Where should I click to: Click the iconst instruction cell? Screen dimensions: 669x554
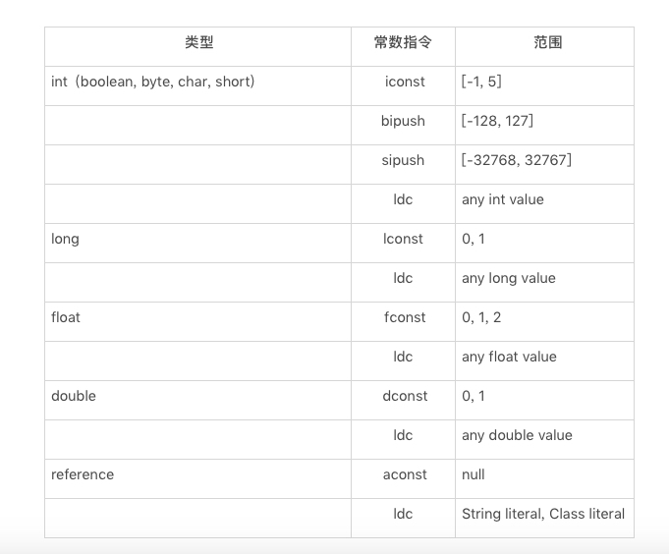click(403, 82)
